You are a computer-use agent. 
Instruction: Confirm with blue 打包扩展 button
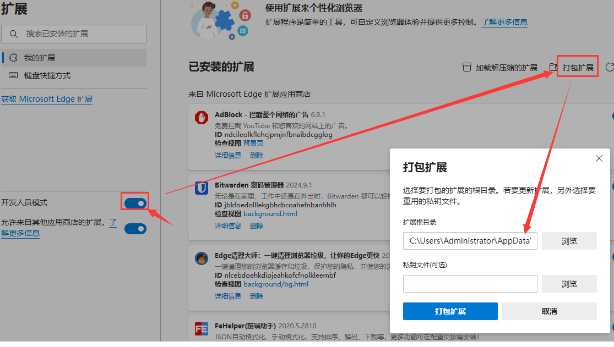450,311
